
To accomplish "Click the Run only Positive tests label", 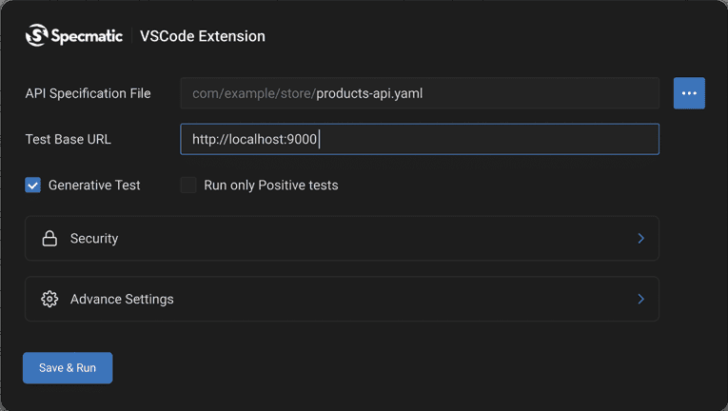I will (271, 186).
